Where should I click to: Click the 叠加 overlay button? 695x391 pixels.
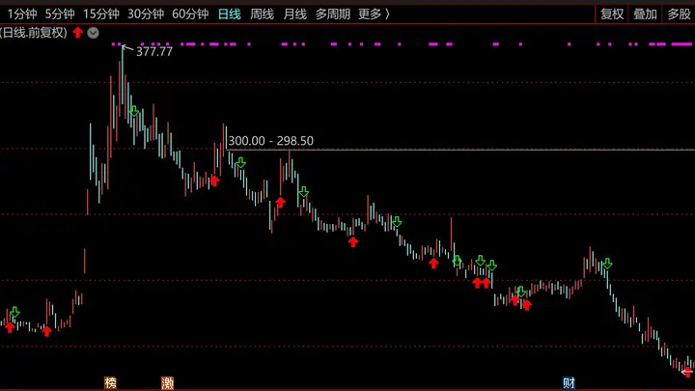[645, 14]
